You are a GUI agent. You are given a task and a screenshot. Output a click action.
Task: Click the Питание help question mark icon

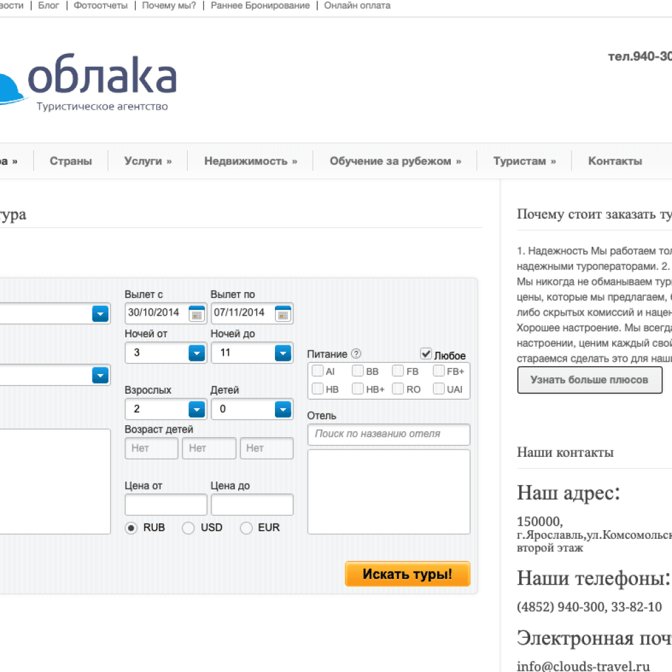pos(356,354)
